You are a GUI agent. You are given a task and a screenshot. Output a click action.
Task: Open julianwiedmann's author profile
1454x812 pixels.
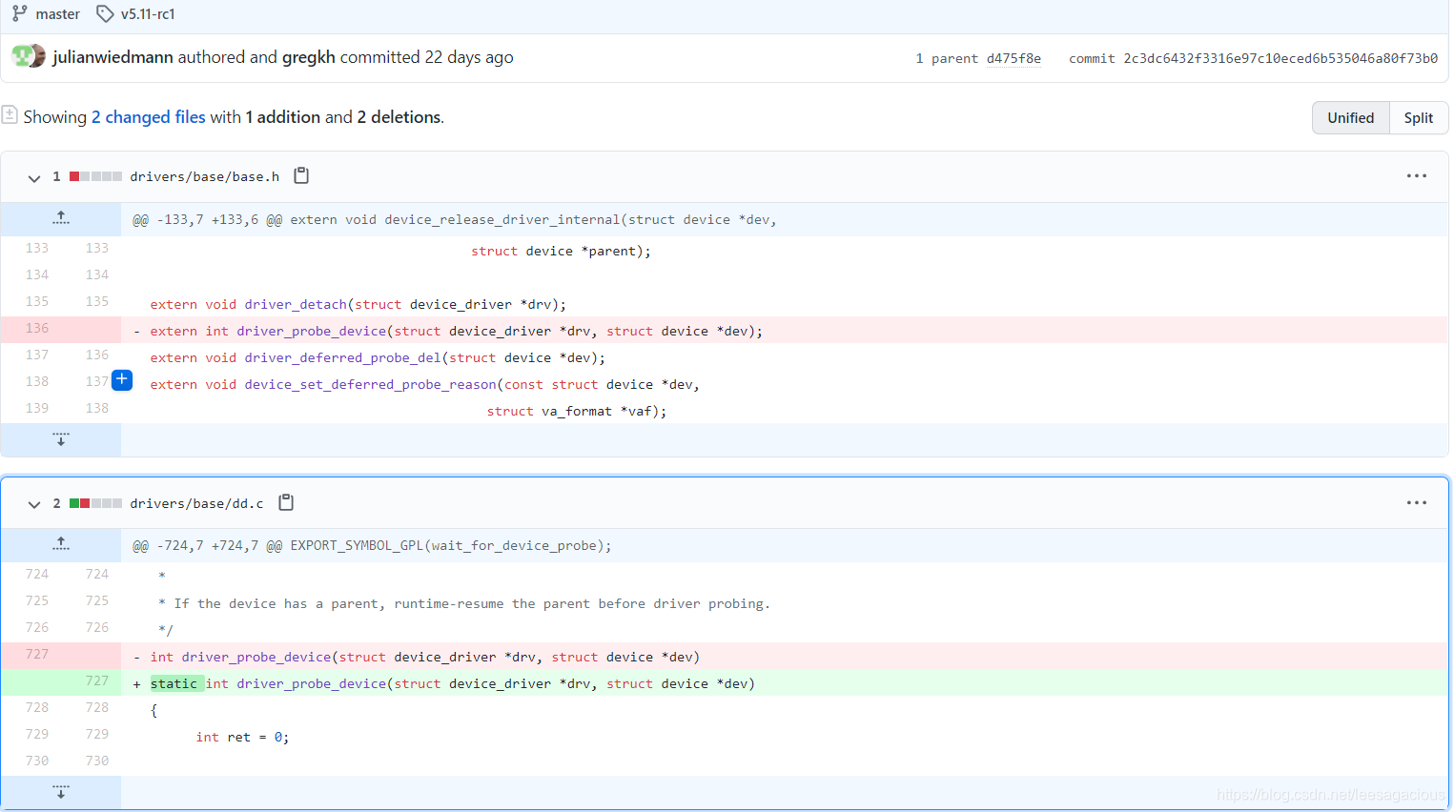[x=113, y=57]
